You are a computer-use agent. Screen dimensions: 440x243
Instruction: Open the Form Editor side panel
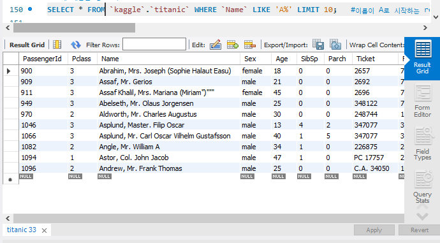422,101
